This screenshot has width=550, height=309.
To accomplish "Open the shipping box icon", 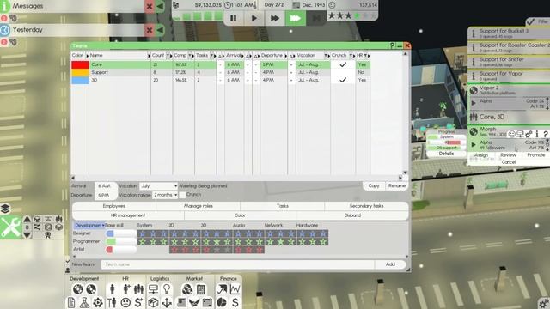I will click(x=153, y=302).
